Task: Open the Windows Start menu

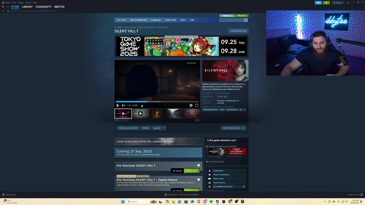Action: pyautogui.click(x=123, y=202)
